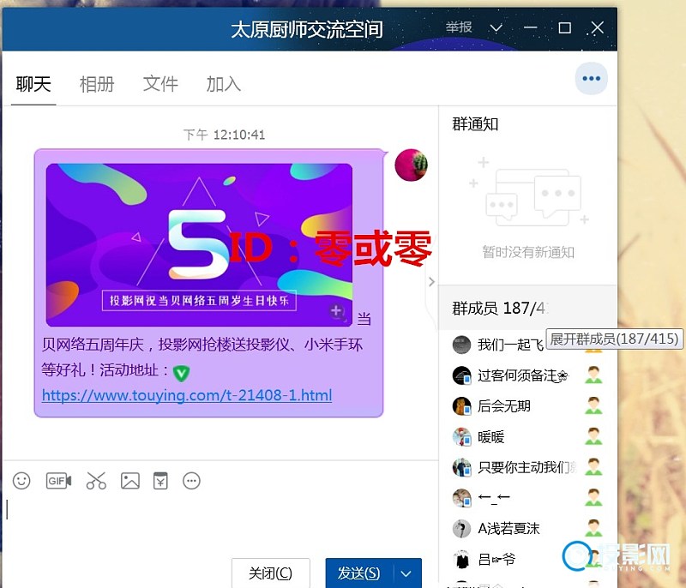Open more input tools circle icon
Screen dimensions: 686x588
[191, 481]
